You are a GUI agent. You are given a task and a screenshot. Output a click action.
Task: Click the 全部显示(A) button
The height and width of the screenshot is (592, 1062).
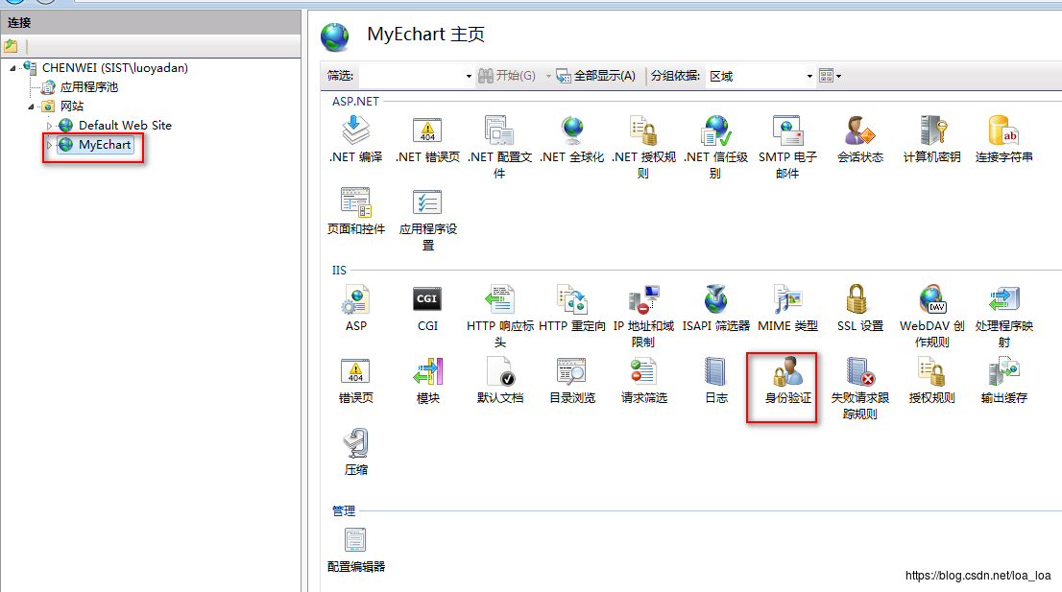pyautogui.click(x=596, y=76)
